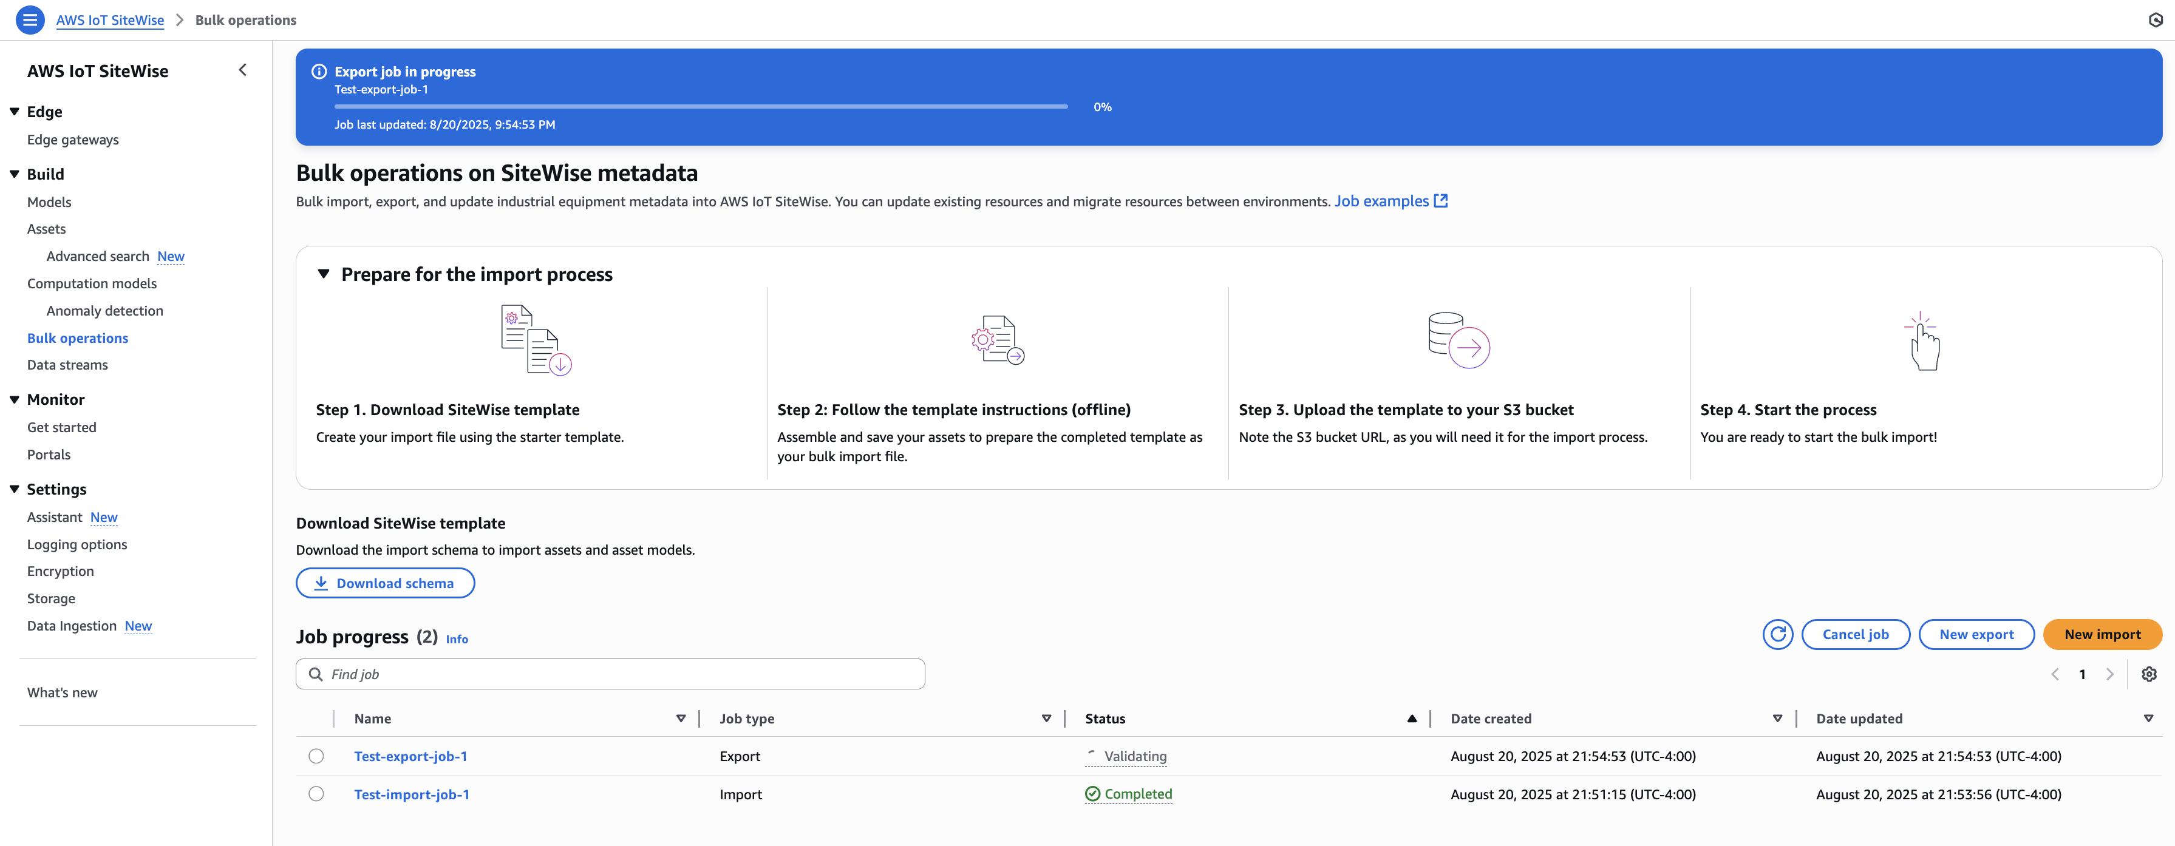Sort by Date created column arrow
This screenshot has height=846, width=2175.
(x=1777, y=719)
